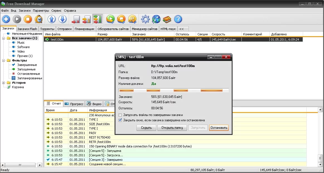
Task: Select the heavy traffic mode icon
Action: [x=98, y=19]
